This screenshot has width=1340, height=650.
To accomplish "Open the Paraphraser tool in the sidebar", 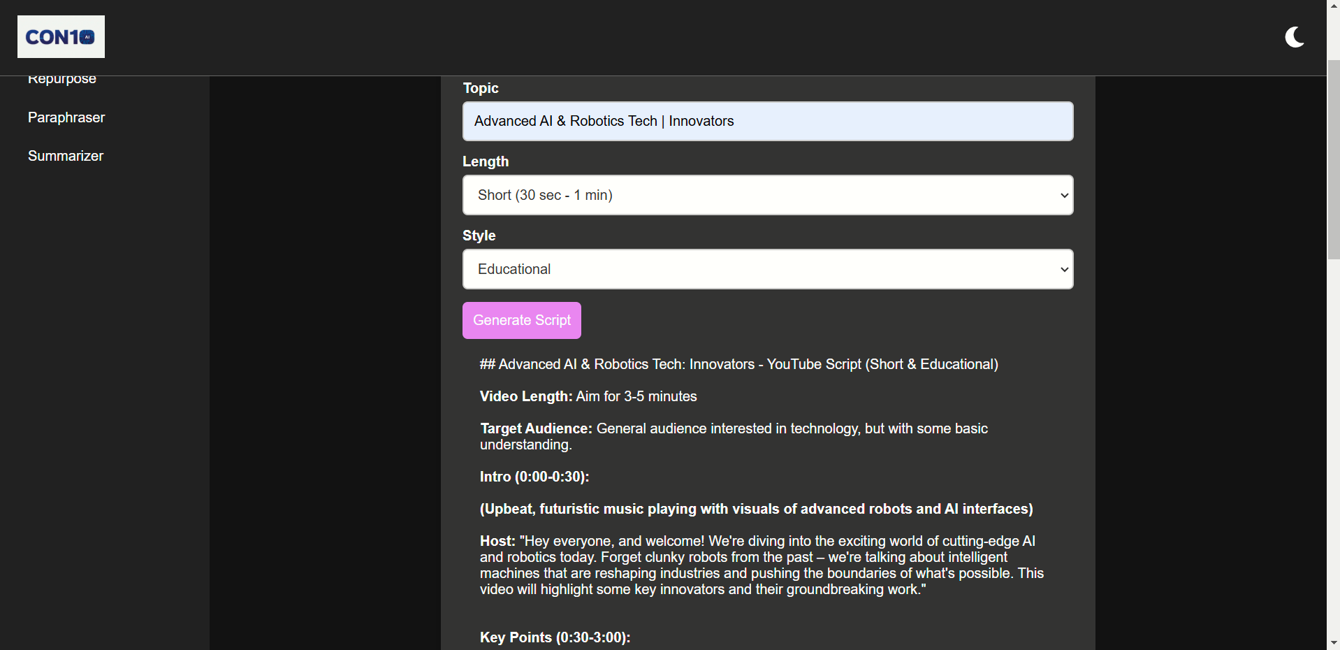I will tap(66, 117).
